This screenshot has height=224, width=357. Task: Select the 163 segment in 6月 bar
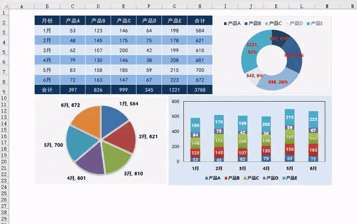pos(313,150)
